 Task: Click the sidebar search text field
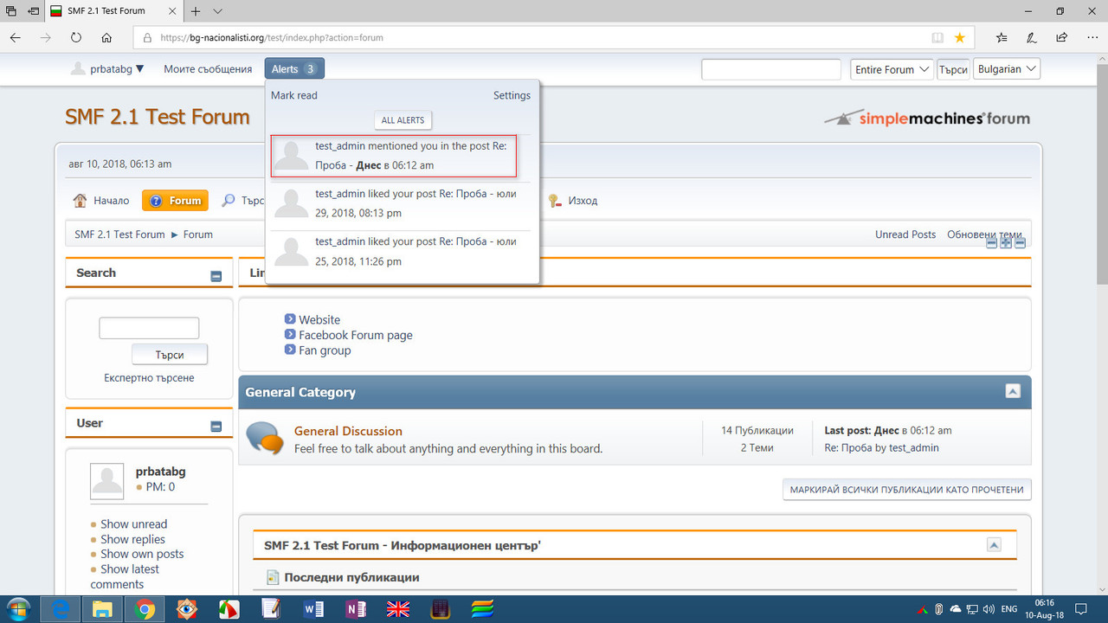click(149, 328)
